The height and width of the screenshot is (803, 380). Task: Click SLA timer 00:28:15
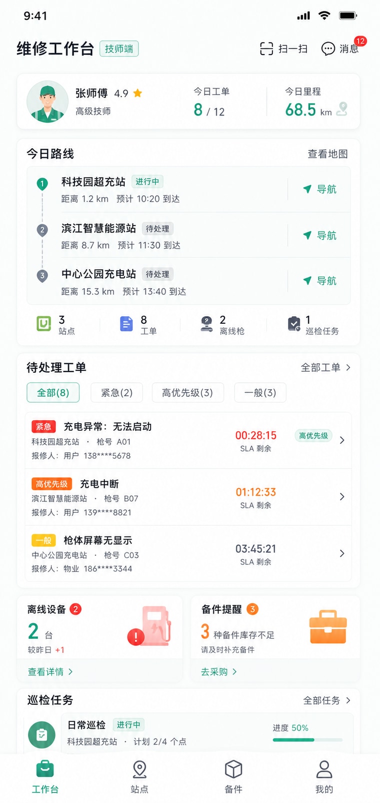tap(255, 436)
